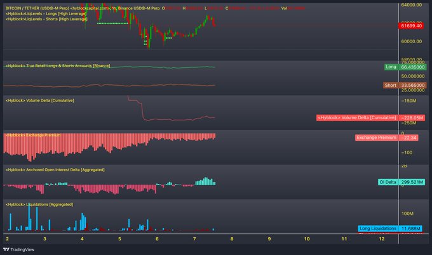The height and width of the screenshot is (255, 432).
Task: Click the Exchange Premium axis tag
Action: pos(376,138)
